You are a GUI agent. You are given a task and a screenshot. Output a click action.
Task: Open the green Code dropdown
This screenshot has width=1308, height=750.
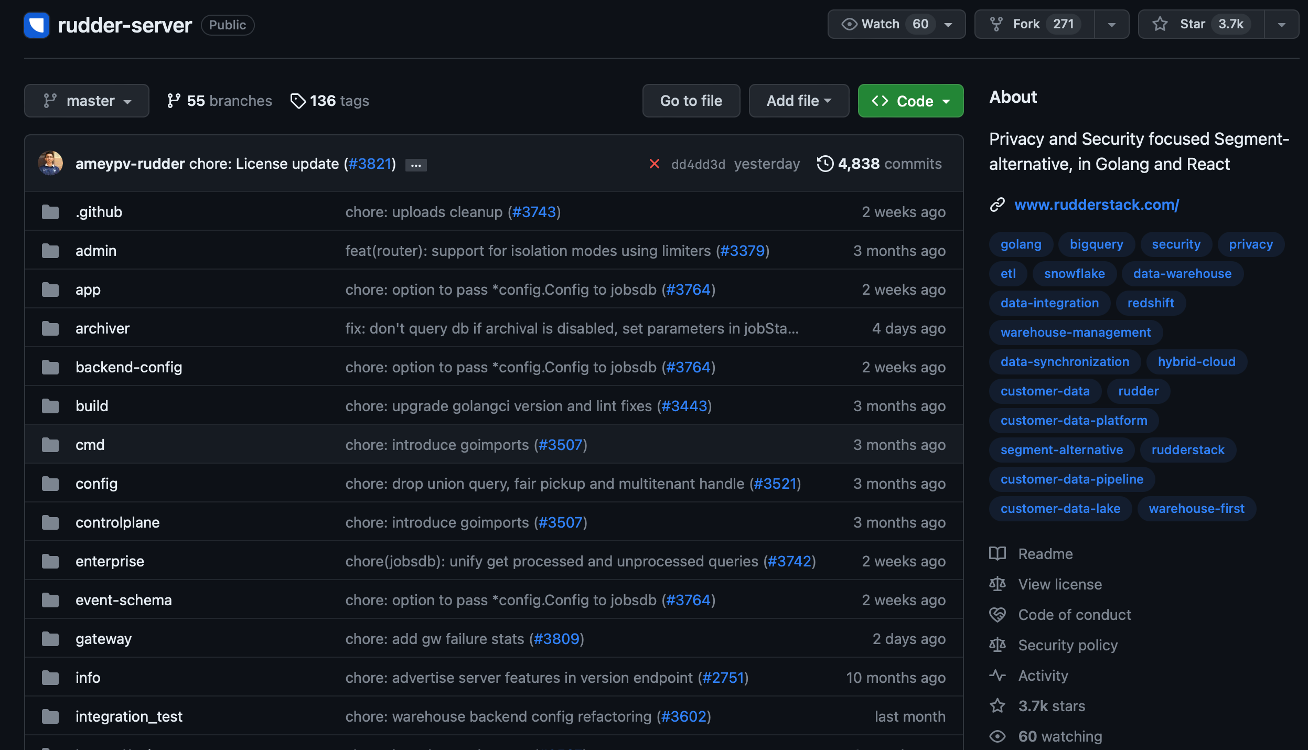[910, 101]
